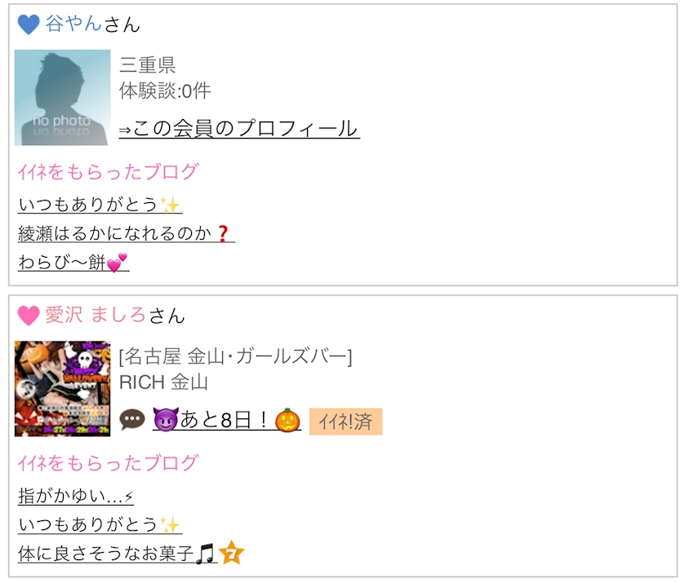Open わらび〜餅 blog post link
Image resolution: width=686 pixels, height=583 pixels.
[x=73, y=263]
